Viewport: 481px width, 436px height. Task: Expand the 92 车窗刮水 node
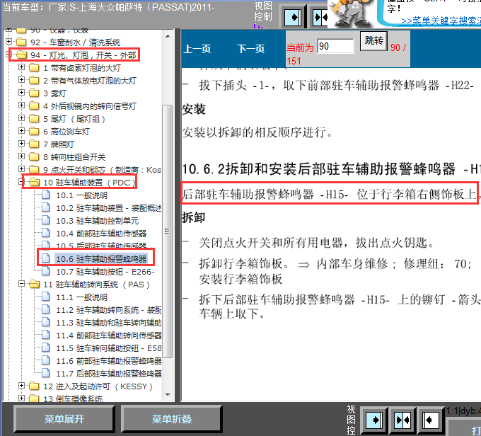pyautogui.click(x=8, y=41)
